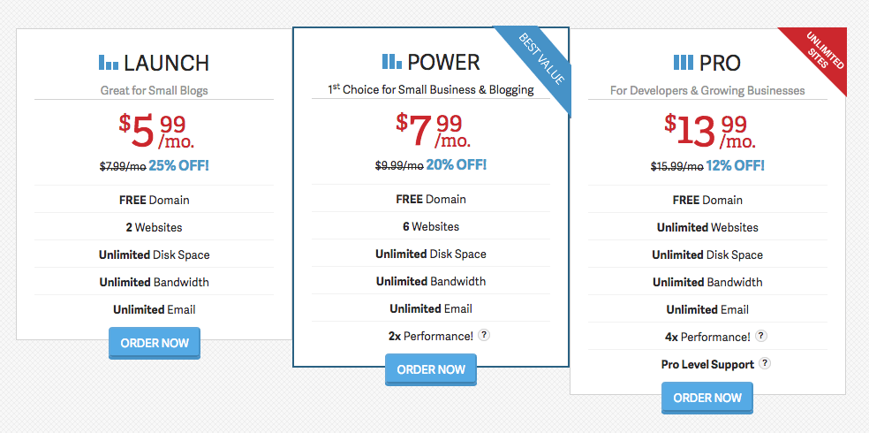The width and height of the screenshot is (869, 433).
Task: Click the 12% OFF! discount text
Action: [x=735, y=165]
